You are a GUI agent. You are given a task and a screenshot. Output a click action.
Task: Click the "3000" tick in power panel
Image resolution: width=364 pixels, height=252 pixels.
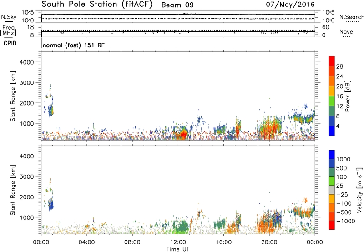[x=26, y=83]
